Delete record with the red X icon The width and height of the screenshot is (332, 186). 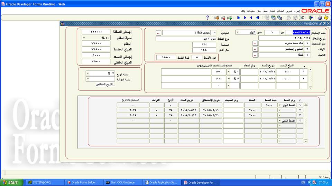tap(223, 18)
